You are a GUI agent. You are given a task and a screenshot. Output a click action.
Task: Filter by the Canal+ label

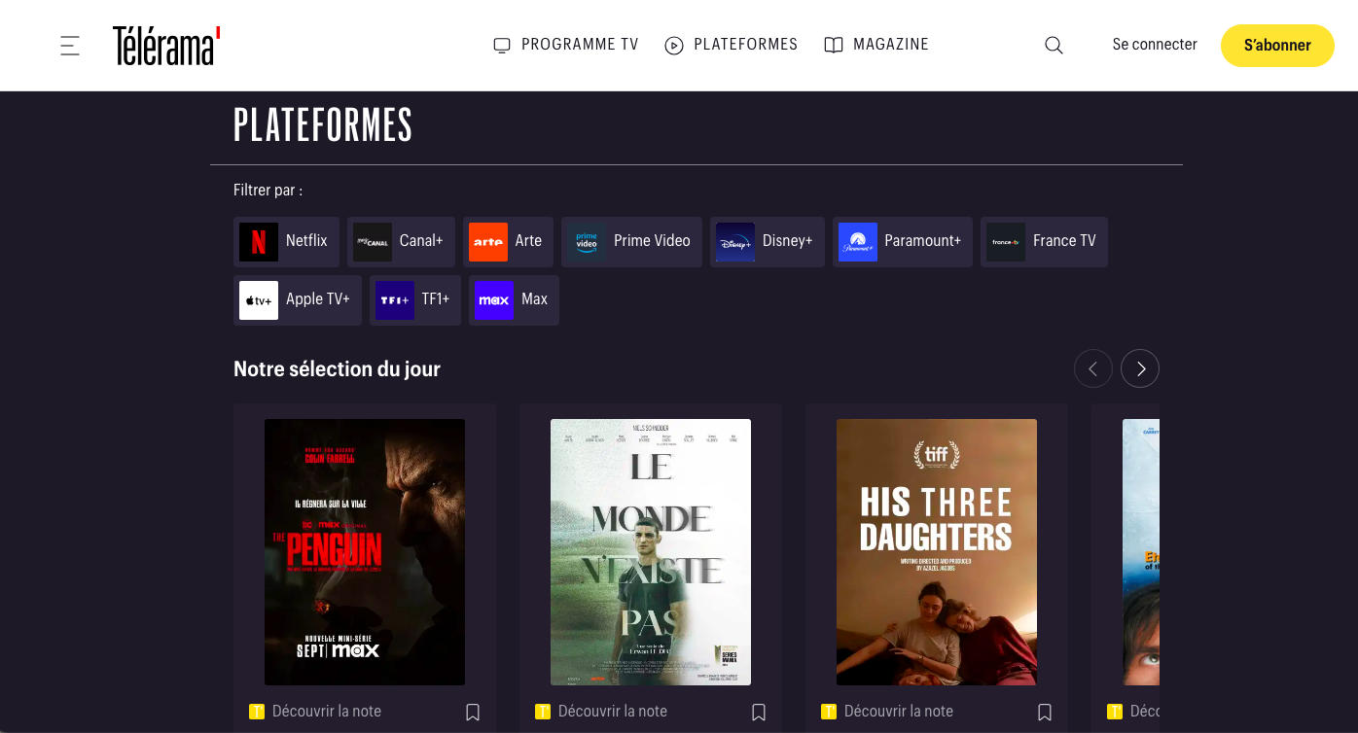421,241
